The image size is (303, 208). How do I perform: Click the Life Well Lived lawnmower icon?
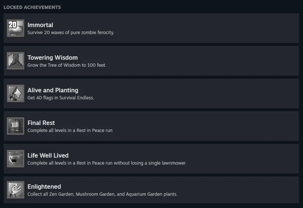tap(15, 159)
